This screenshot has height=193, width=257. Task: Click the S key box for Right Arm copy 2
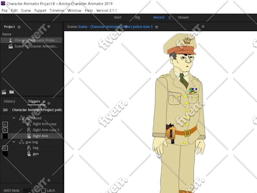[x=5, y=130]
